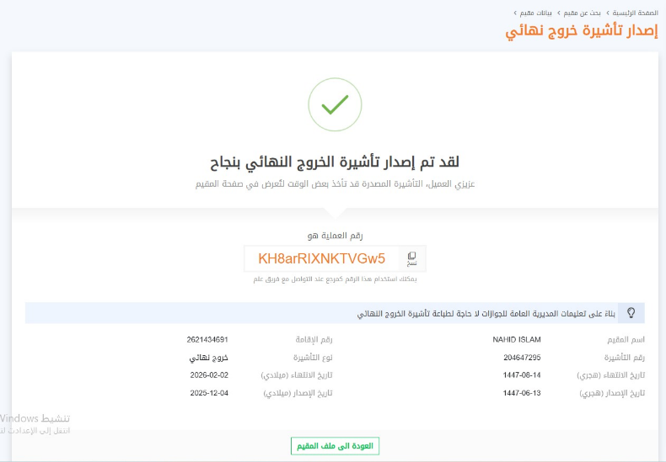This screenshot has height=462, width=666.
Task: Click the chevron after بحث عن مقيم breadcrumb
Action: point(559,13)
